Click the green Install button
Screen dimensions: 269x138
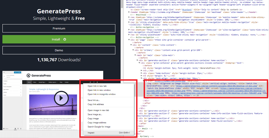coord(59,39)
